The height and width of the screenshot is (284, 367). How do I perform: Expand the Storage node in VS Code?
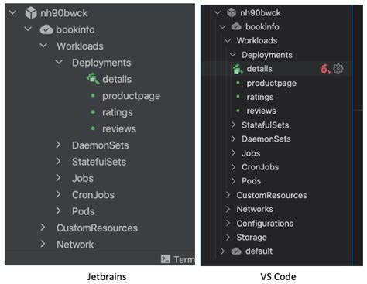tap(228, 238)
